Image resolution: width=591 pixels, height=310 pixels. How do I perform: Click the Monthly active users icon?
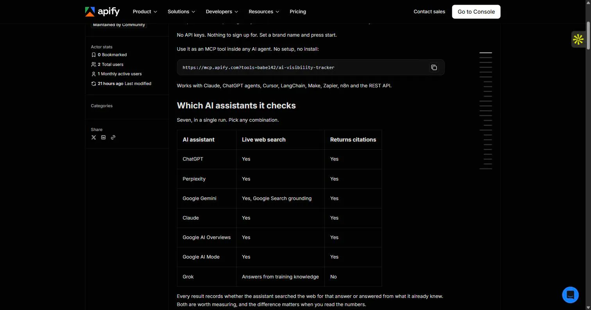click(93, 74)
